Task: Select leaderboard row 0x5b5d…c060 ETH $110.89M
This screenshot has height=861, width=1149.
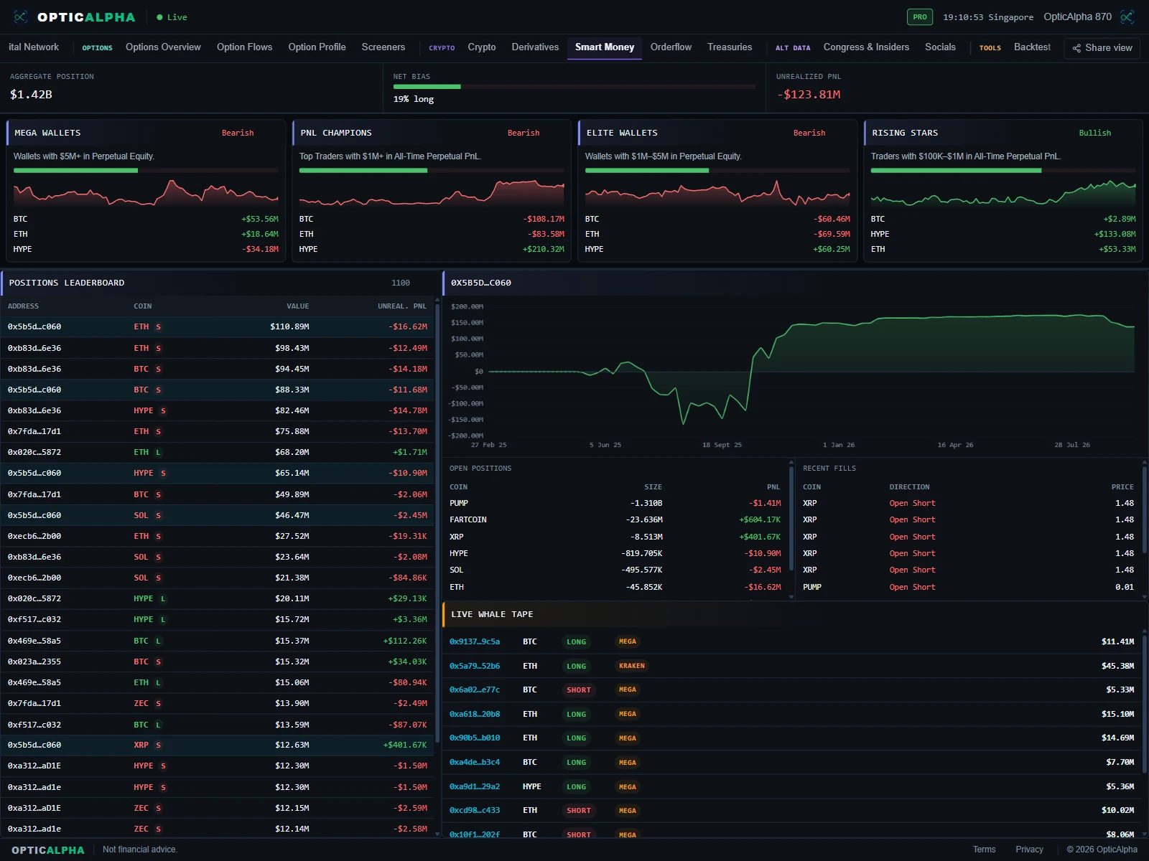Action: (217, 327)
